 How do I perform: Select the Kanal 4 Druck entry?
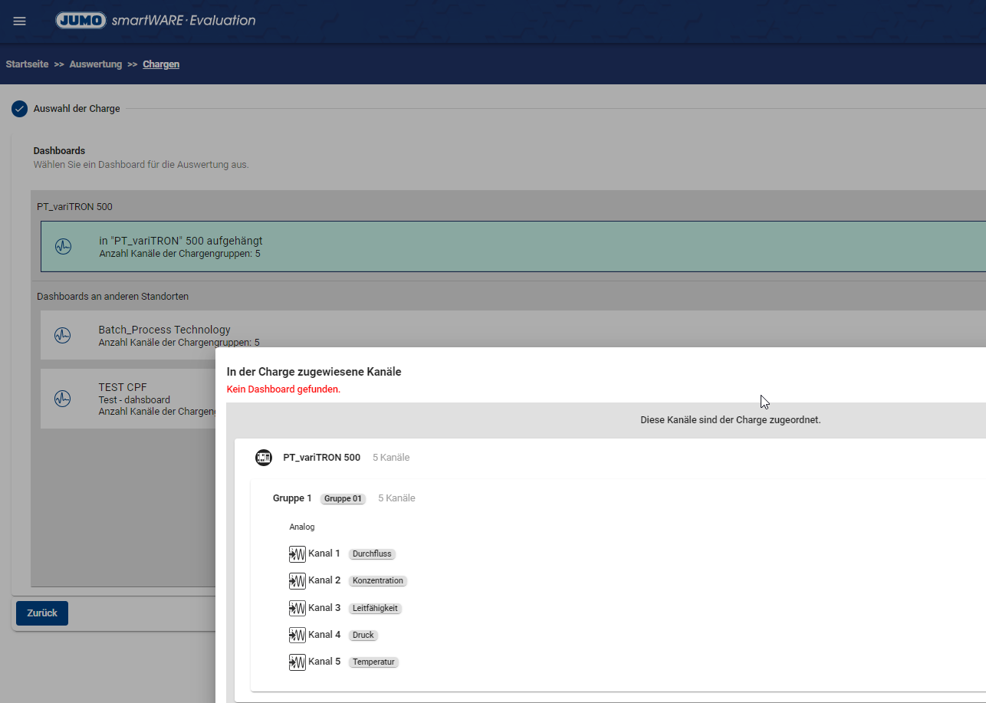click(x=324, y=635)
